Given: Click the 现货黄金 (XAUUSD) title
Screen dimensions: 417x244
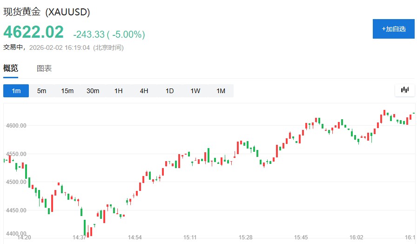Looking at the screenshot, I should pyautogui.click(x=47, y=12).
